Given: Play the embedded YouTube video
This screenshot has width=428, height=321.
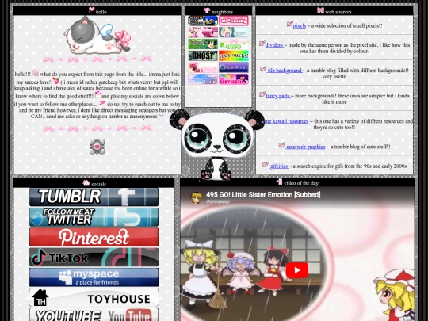Looking at the screenshot, I should click(x=297, y=270).
